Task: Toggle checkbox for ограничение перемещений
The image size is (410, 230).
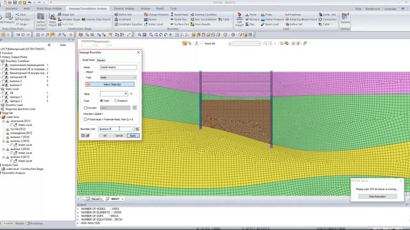Action: pos(3,65)
